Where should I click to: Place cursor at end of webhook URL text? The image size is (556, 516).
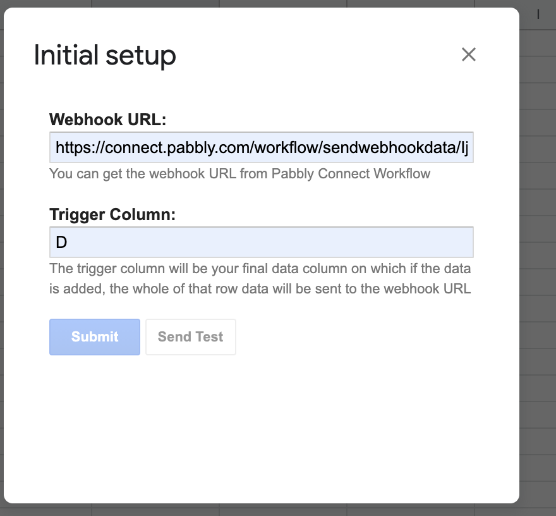[x=468, y=147]
